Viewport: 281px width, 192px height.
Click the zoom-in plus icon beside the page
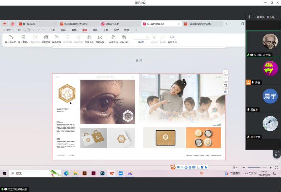point(226,92)
